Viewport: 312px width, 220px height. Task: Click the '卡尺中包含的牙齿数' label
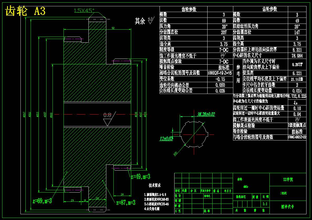(259, 85)
